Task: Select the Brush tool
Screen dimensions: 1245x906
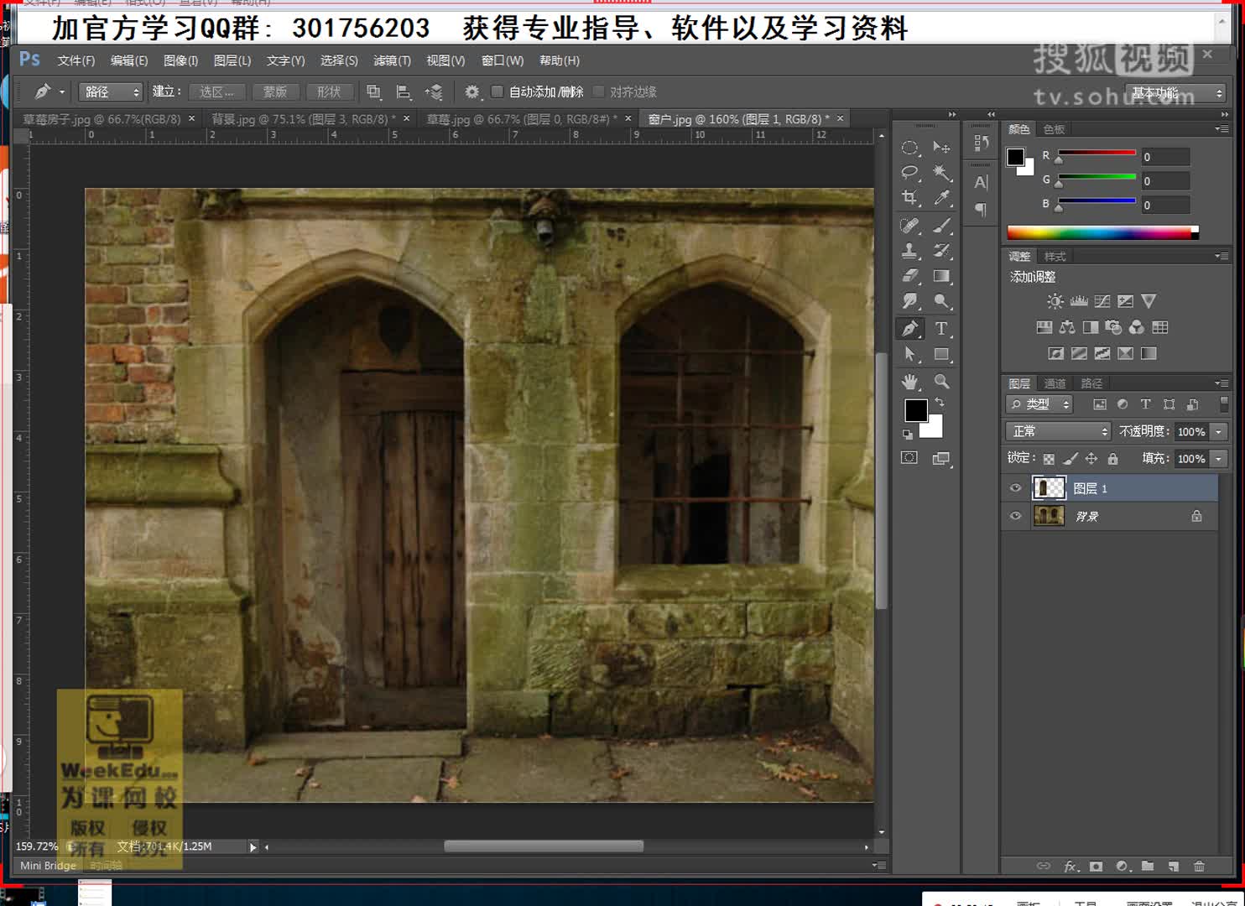Action: coord(941,225)
